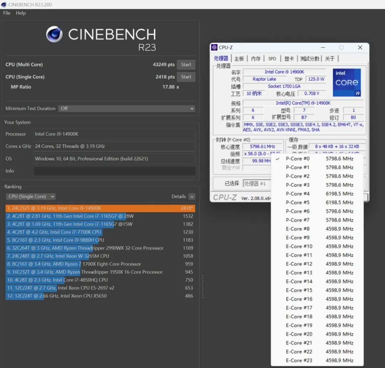Minimize the CPU-Z window
This screenshot has height=368, width=385.
pyautogui.click(x=323, y=48)
